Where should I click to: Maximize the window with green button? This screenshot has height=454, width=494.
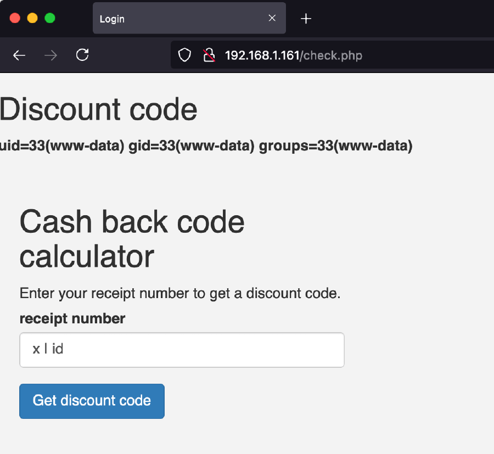pyautogui.click(x=50, y=18)
